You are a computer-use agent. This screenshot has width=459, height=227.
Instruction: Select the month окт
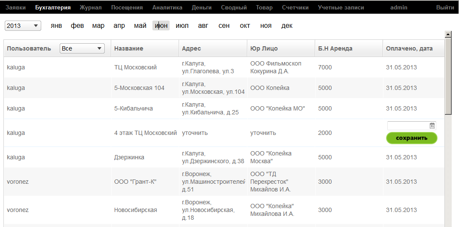245,26
